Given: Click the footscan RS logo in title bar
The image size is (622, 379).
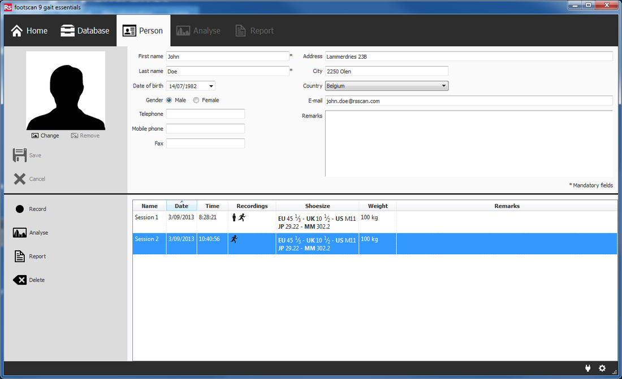Looking at the screenshot, I should click(x=7, y=7).
